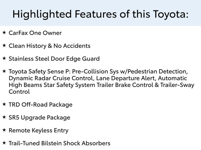Select the Stainless Steel Door Edge Guard text
This screenshot has width=201, height=150.
coord(54,59)
